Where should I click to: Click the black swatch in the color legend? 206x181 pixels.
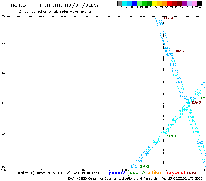point(200,4)
